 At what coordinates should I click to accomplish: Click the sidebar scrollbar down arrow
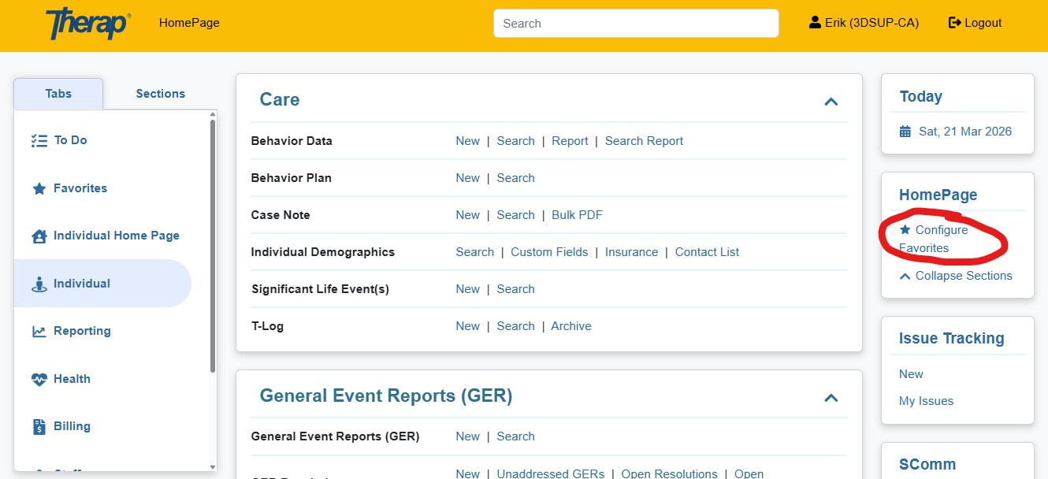click(x=212, y=466)
